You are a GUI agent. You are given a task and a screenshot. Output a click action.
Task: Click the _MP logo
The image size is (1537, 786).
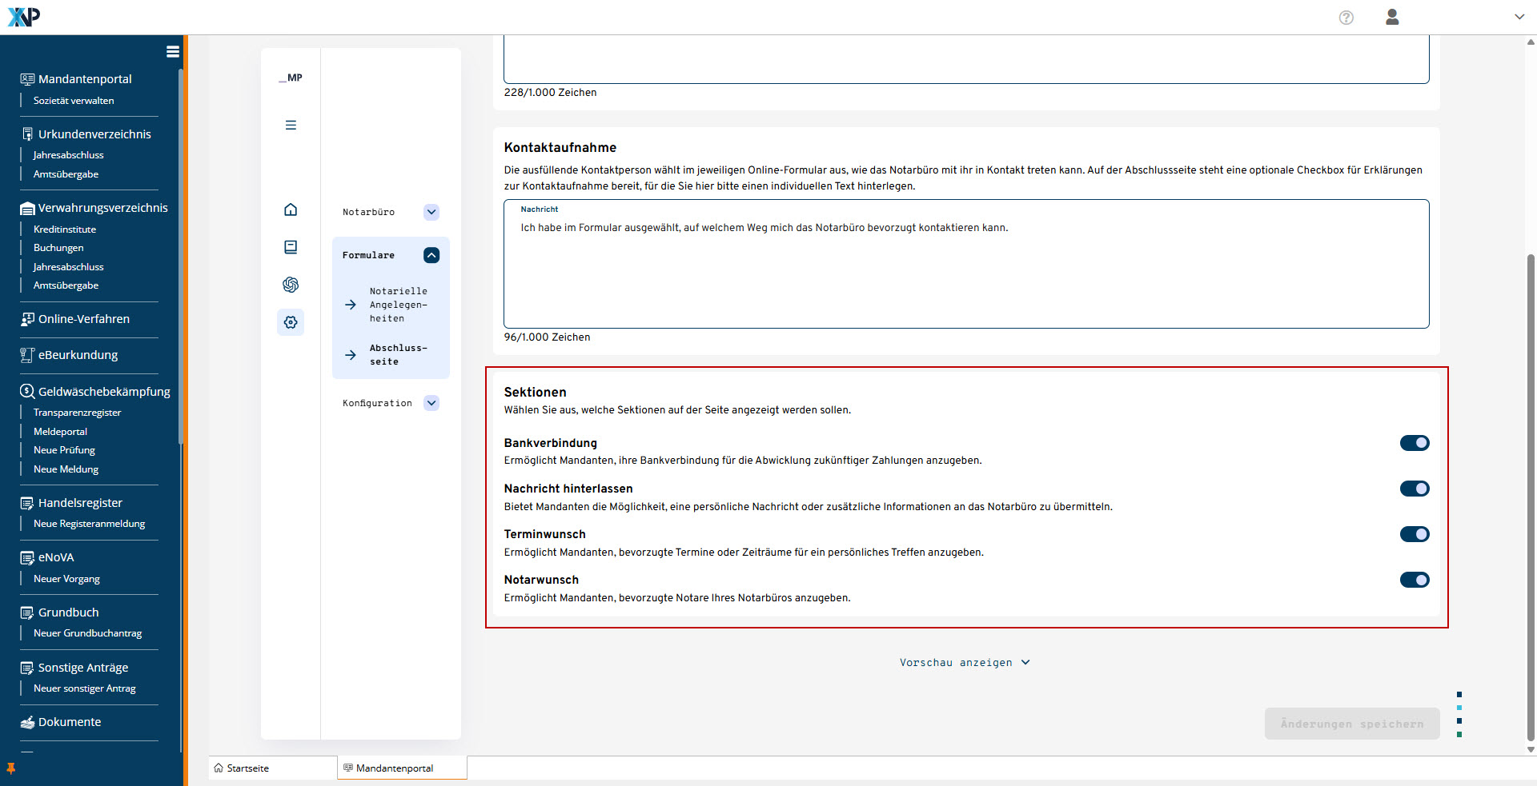click(x=291, y=78)
